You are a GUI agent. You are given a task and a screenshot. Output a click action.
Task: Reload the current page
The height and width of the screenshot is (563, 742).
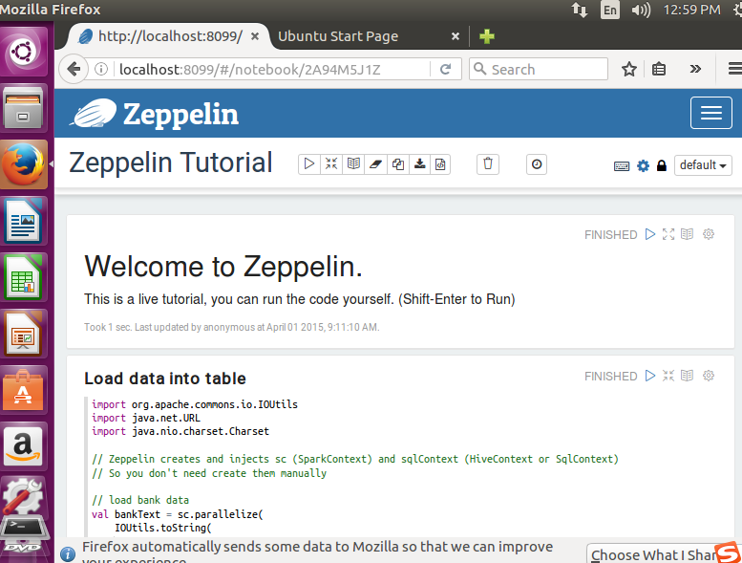click(x=445, y=70)
